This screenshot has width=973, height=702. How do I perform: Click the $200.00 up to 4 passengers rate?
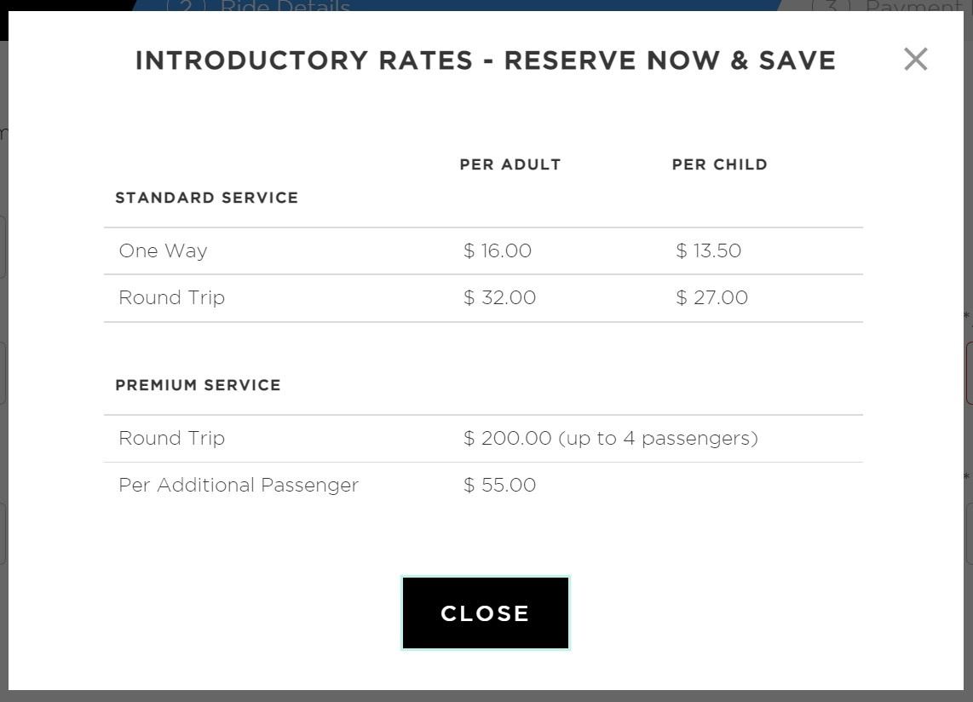610,438
